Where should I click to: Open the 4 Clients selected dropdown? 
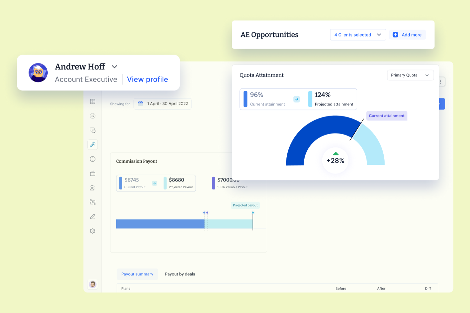pyautogui.click(x=358, y=35)
